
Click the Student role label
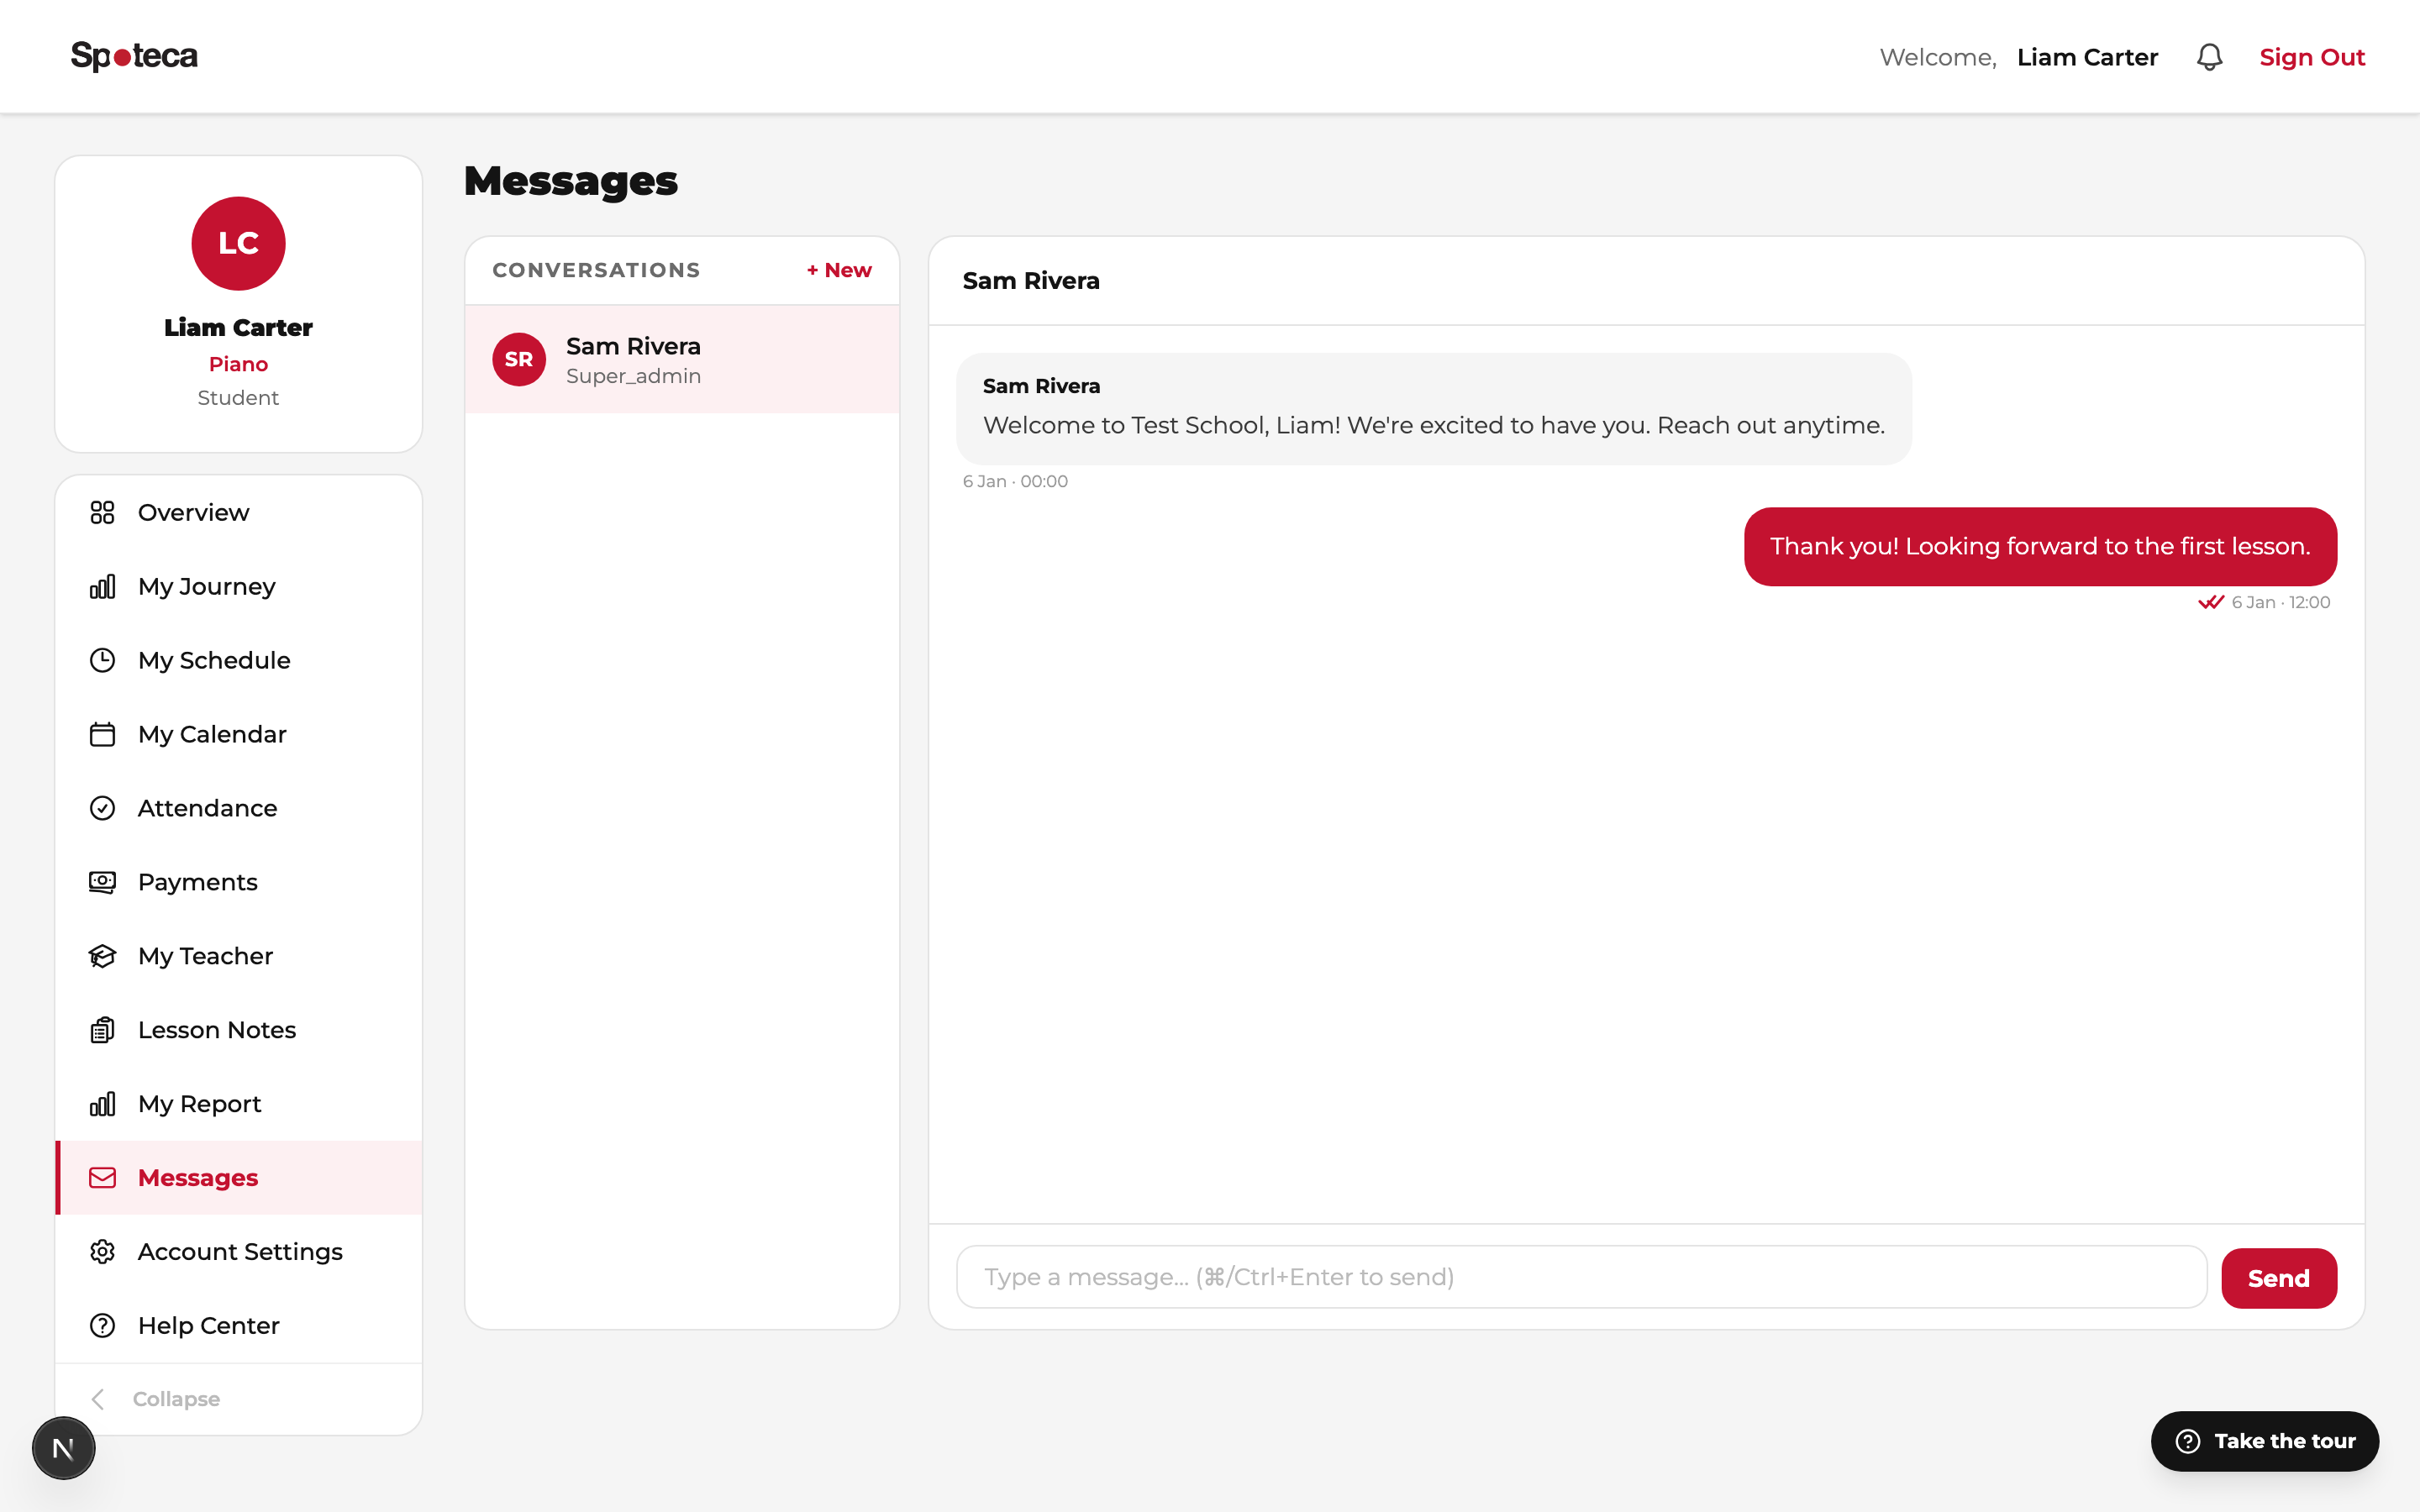point(238,398)
